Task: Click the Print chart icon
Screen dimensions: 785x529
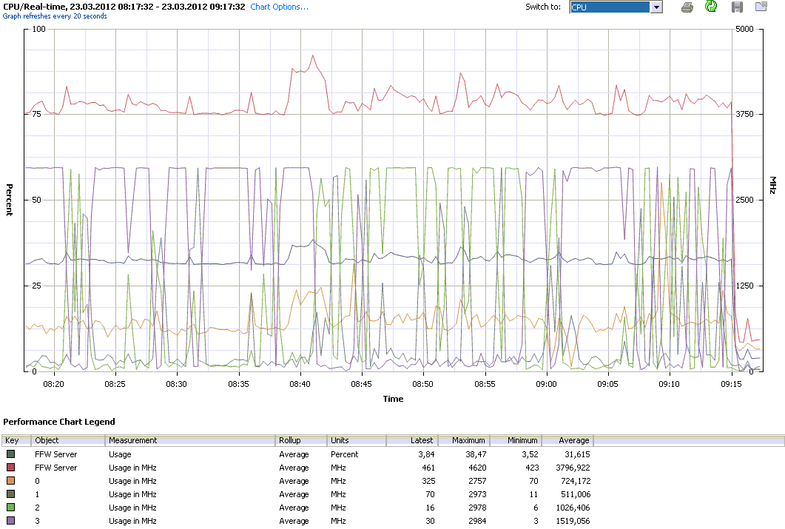Action: point(687,7)
